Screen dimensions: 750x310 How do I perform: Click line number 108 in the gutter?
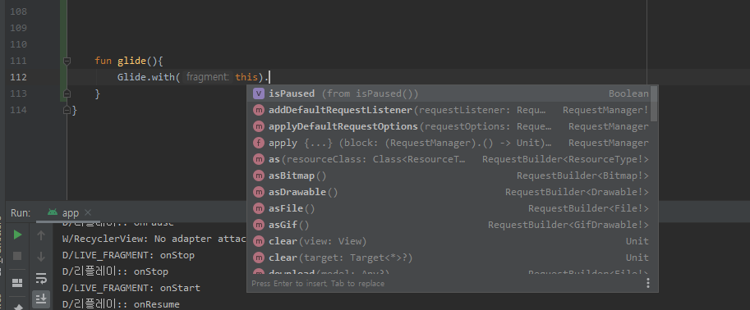pyautogui.click(x=18, y=11)
